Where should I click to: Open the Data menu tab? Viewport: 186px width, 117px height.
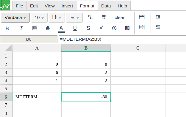tap(106, 6)
